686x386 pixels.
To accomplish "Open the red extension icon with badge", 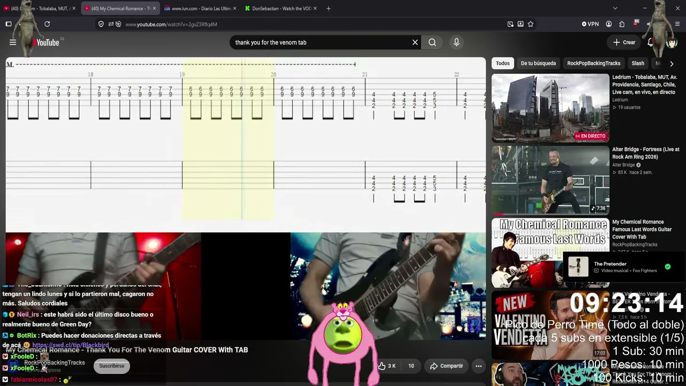I will tap(635, 24).
